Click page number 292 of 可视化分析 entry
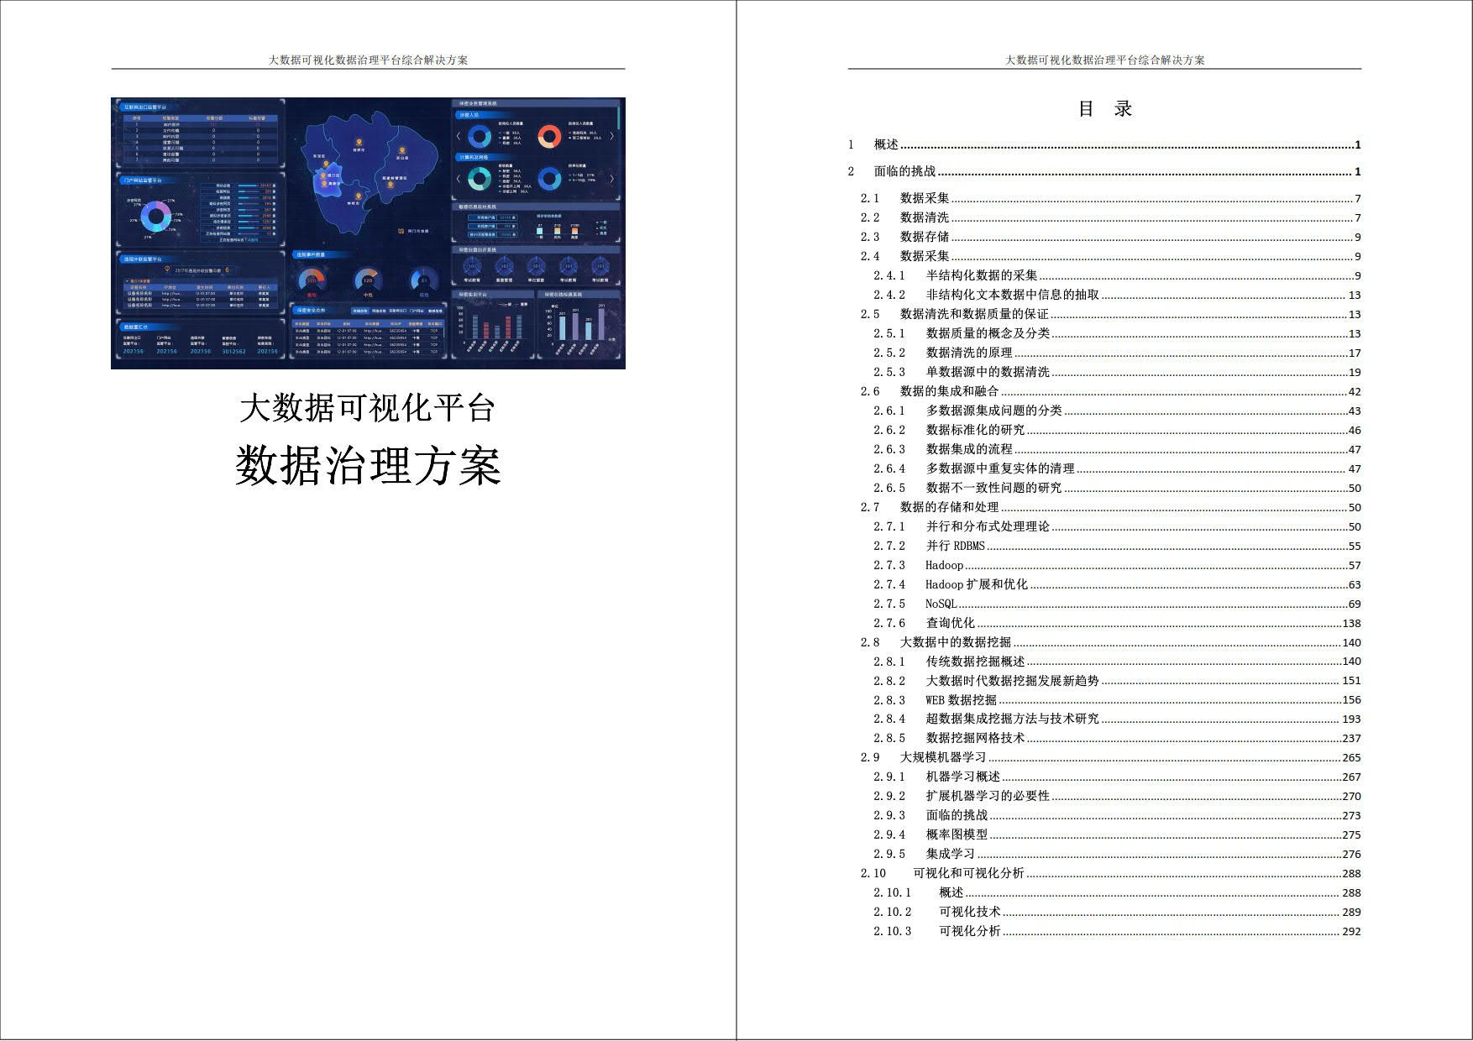Image resolution: width=1473 pixels, height=1041 pixels. point(1351,931)
